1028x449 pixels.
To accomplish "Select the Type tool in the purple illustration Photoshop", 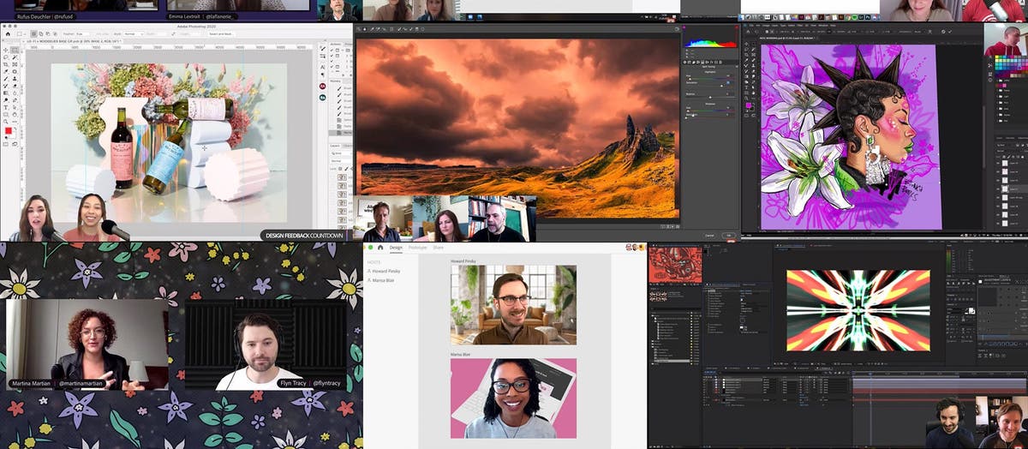I will 746,87.
